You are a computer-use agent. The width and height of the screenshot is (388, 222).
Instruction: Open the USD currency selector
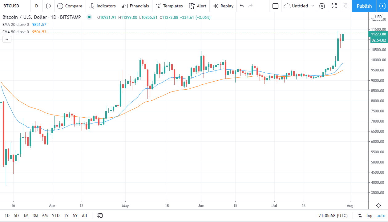[378, 17]
